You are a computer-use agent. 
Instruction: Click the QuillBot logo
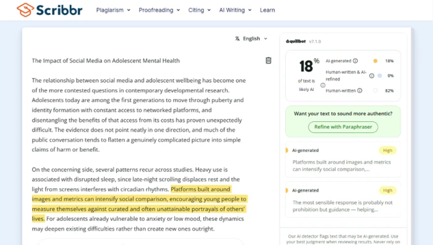point(296,41)
